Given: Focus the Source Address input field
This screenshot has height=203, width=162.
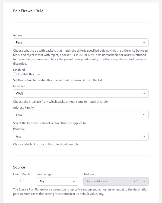Looking at the screenshot, I should pos(108,181).
